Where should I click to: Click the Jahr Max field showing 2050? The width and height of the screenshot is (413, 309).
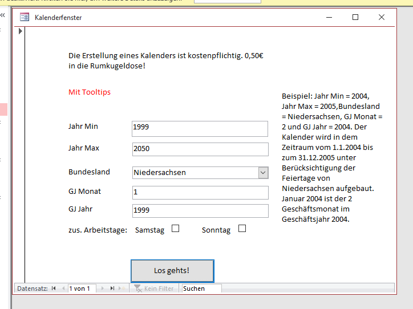(200, 149)
